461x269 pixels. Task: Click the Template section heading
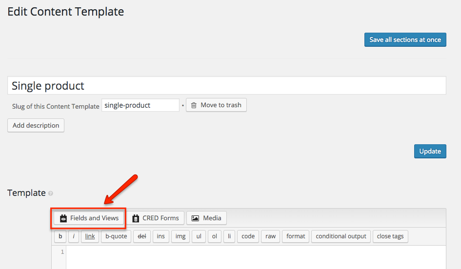tap(26, 193)
